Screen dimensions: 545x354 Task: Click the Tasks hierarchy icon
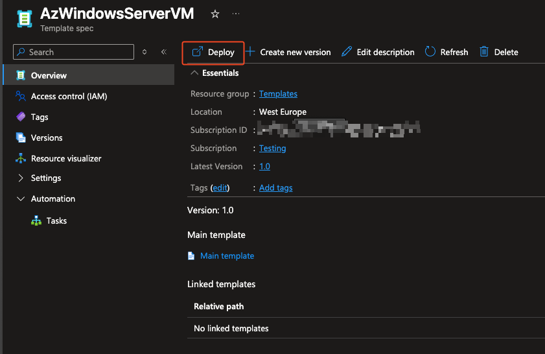pyautogui.click(x=36, y=220)
